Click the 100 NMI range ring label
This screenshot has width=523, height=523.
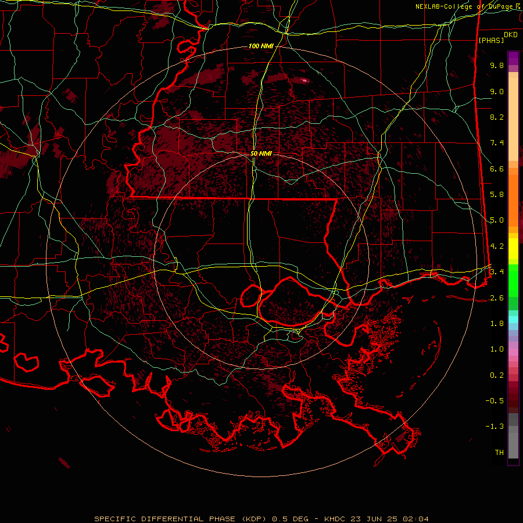tap(261, 46)
